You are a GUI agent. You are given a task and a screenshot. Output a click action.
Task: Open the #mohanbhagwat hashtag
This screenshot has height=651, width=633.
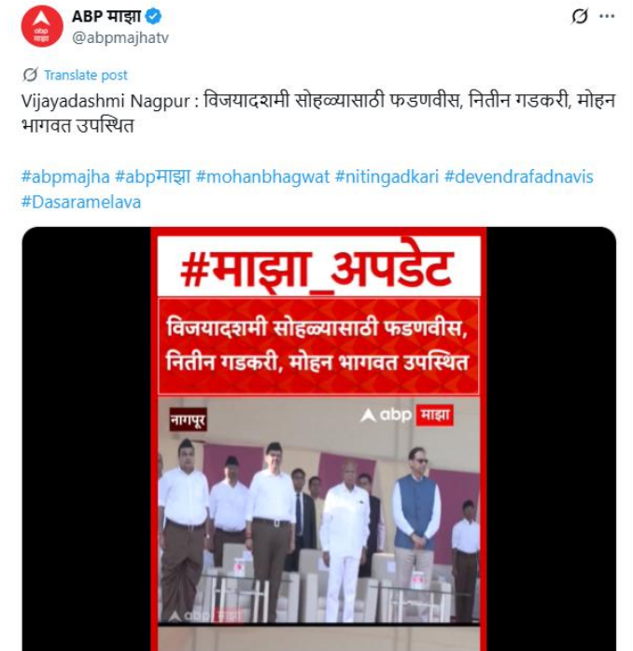point(262,177)
